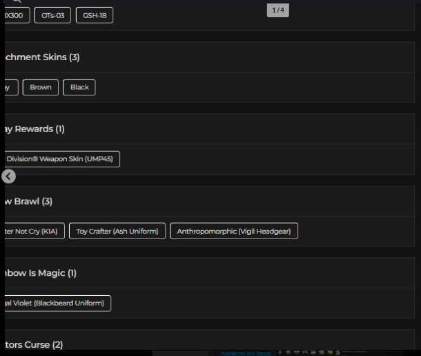Screen dimensions: 421x356
Task: Select the Violet (Blackbeard Uniform) tag
Action: (x=58, y=303)
